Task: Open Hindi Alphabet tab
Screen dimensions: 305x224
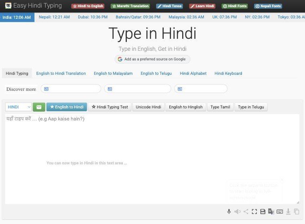Action: [x=193, y=73]
